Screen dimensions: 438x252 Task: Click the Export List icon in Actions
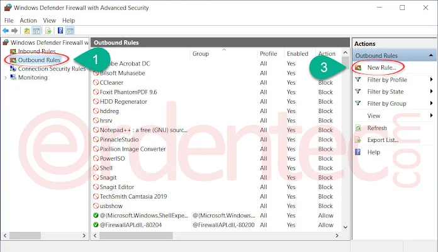click(x=358, y=140)
